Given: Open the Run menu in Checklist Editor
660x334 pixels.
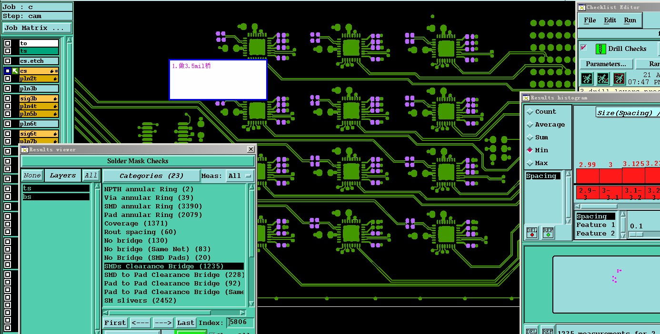Looking at the screenshot, I should coord(630,20).
